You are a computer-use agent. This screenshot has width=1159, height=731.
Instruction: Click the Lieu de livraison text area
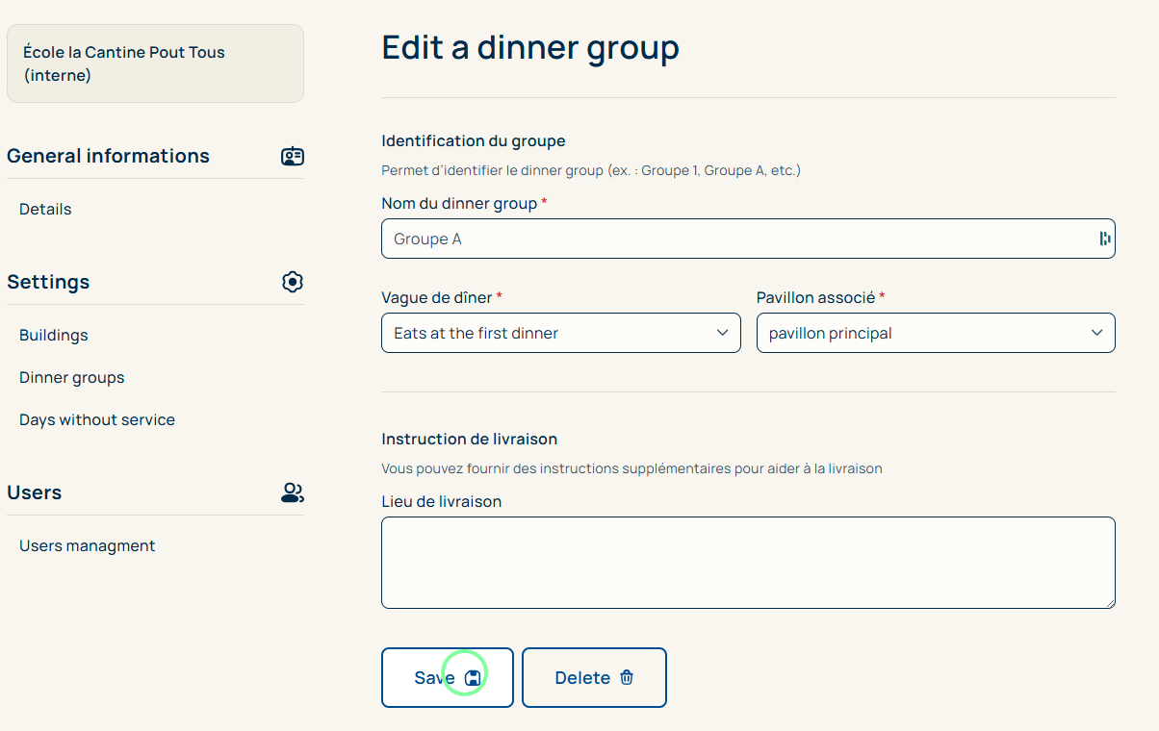(x=748, y=563)
